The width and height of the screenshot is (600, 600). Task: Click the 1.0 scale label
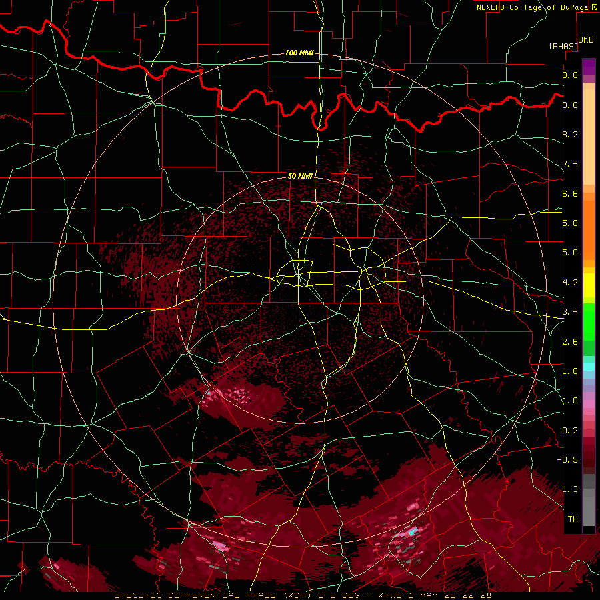570,401
